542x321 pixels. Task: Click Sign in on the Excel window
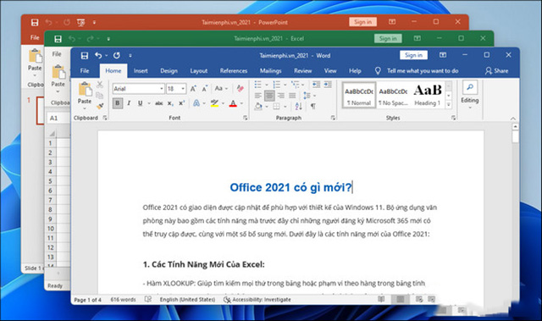click(x=388, y=38)
